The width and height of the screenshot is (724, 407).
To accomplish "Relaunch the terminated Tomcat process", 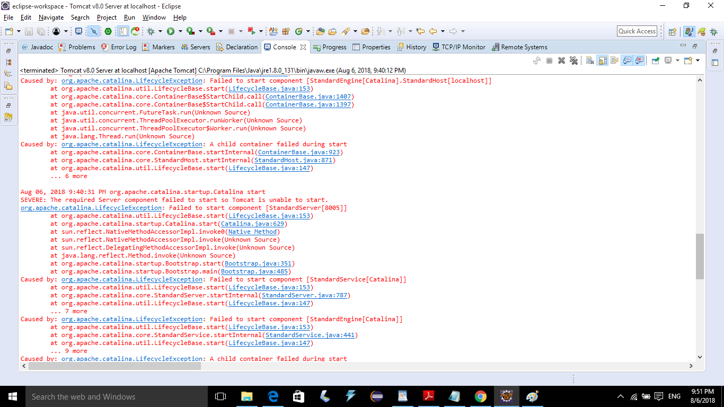I will (537, 60).
